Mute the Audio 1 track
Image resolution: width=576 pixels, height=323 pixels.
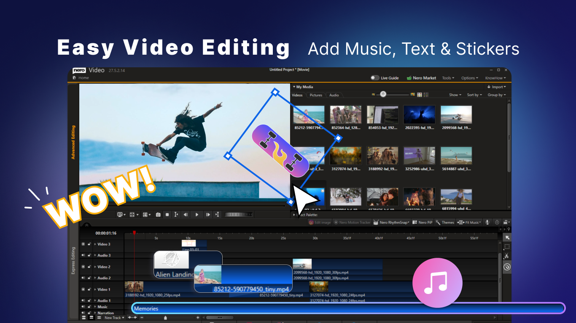tap(83, 300)
